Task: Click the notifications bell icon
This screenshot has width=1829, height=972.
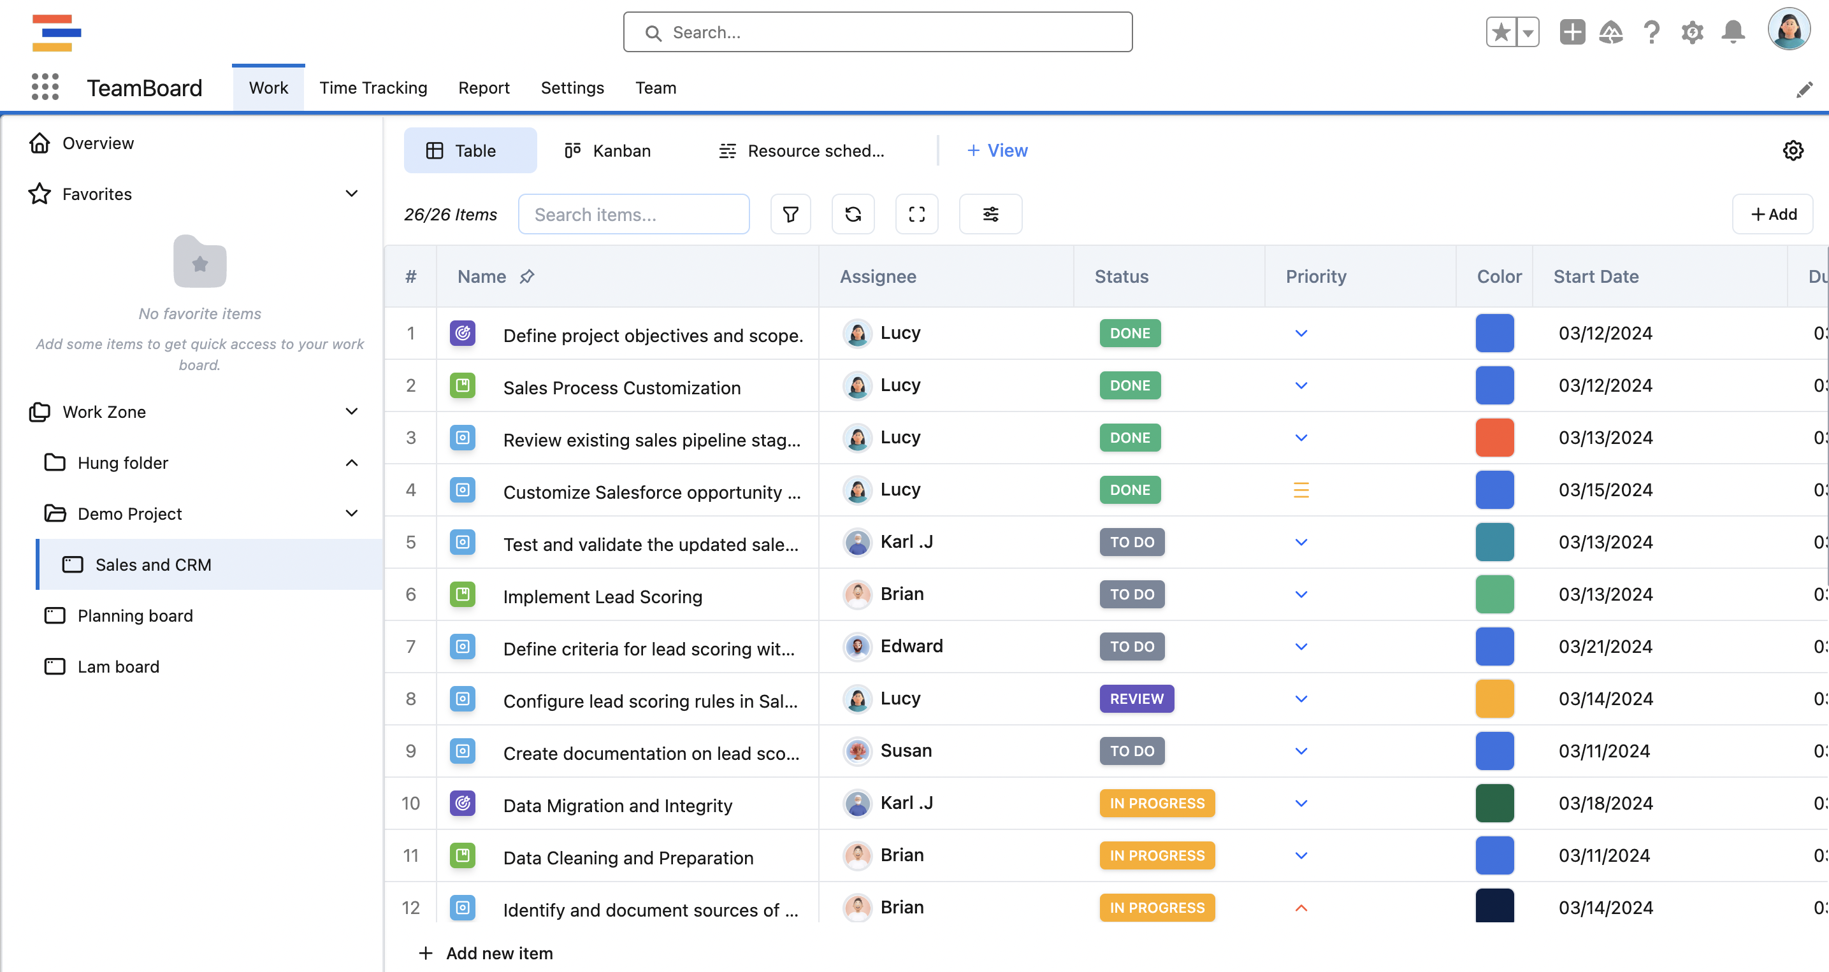Action: coord(1732,32)
